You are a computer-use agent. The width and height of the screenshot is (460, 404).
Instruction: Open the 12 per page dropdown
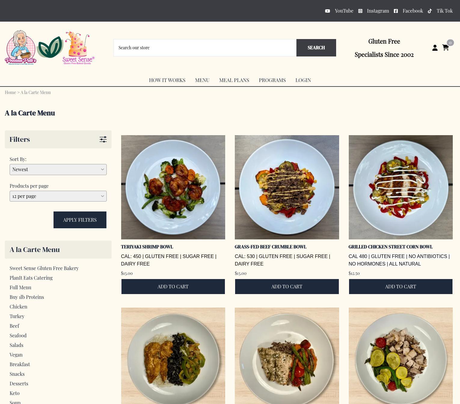click(x=58, y=196)
